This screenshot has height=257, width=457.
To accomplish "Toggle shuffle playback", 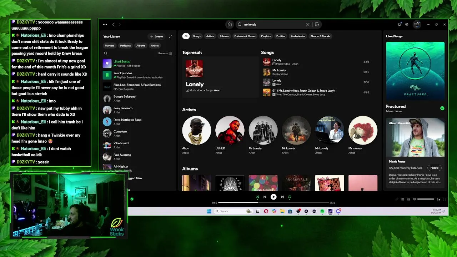I will [x=257, y=197].
